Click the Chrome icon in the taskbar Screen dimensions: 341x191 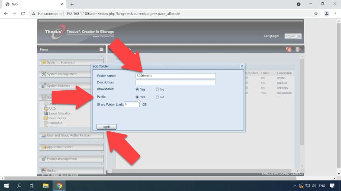59,186
